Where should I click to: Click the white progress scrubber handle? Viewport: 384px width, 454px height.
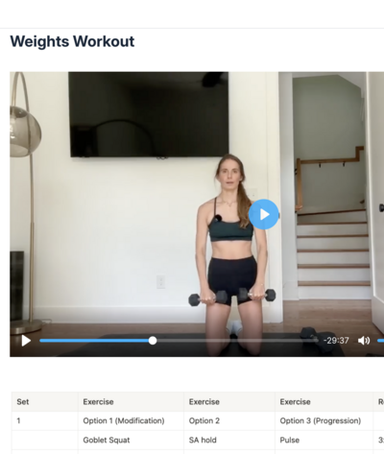[153, 341]
